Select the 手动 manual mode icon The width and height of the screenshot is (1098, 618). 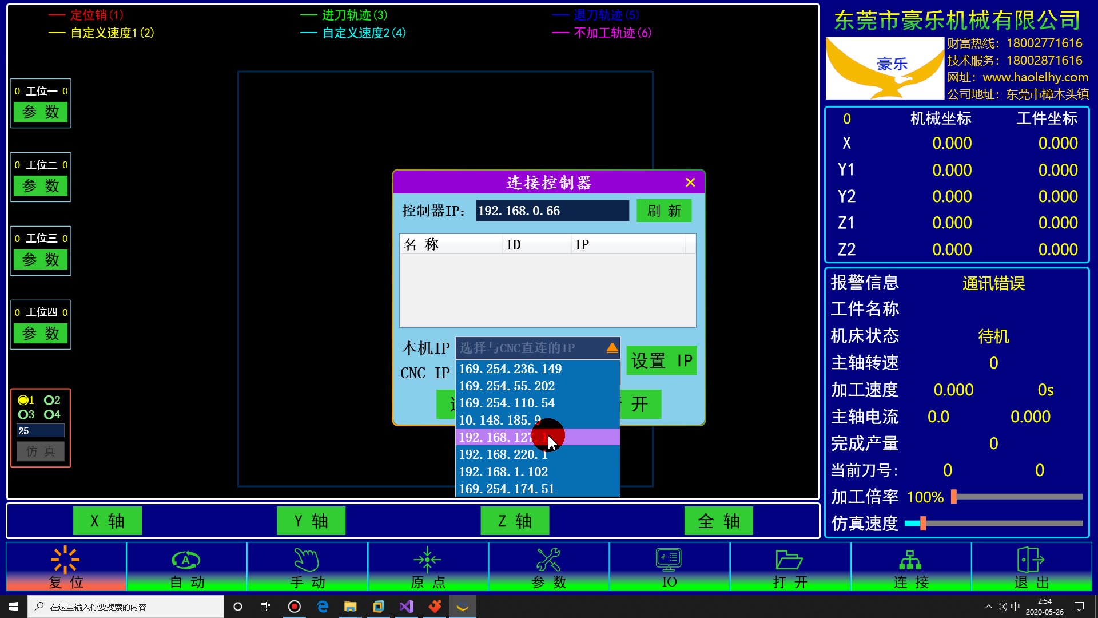pyautogui.click(x=307, y=560)
